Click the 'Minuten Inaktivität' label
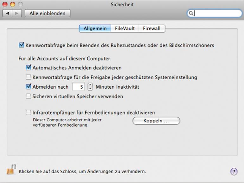 click(x=118, y=87)
